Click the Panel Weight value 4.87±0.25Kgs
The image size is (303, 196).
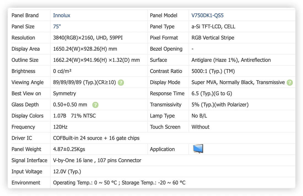click(69, 149)
